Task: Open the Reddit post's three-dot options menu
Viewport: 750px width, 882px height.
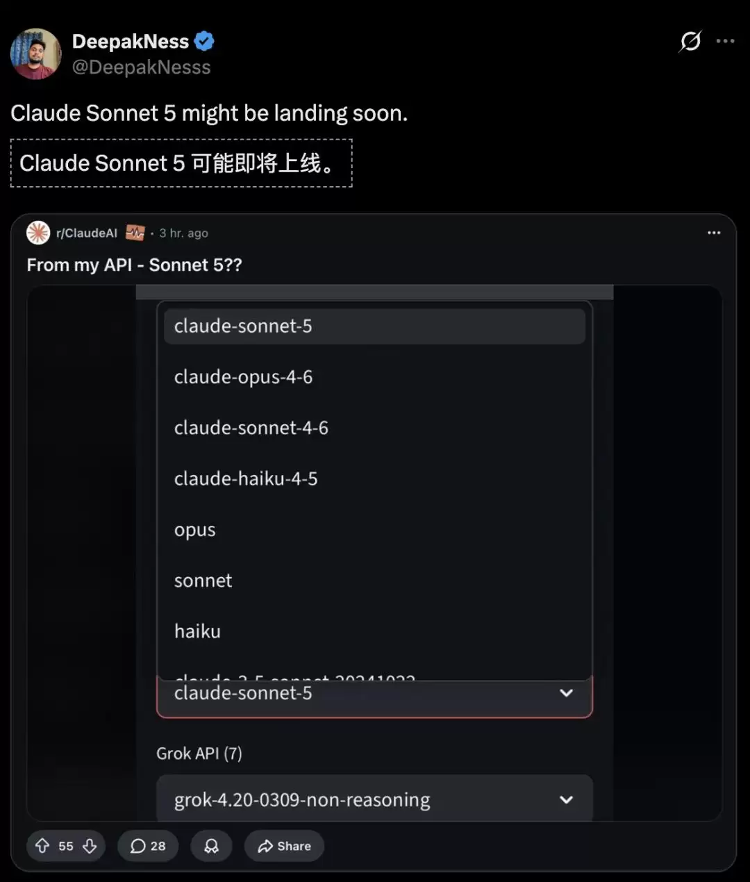Action: (714, 233)
